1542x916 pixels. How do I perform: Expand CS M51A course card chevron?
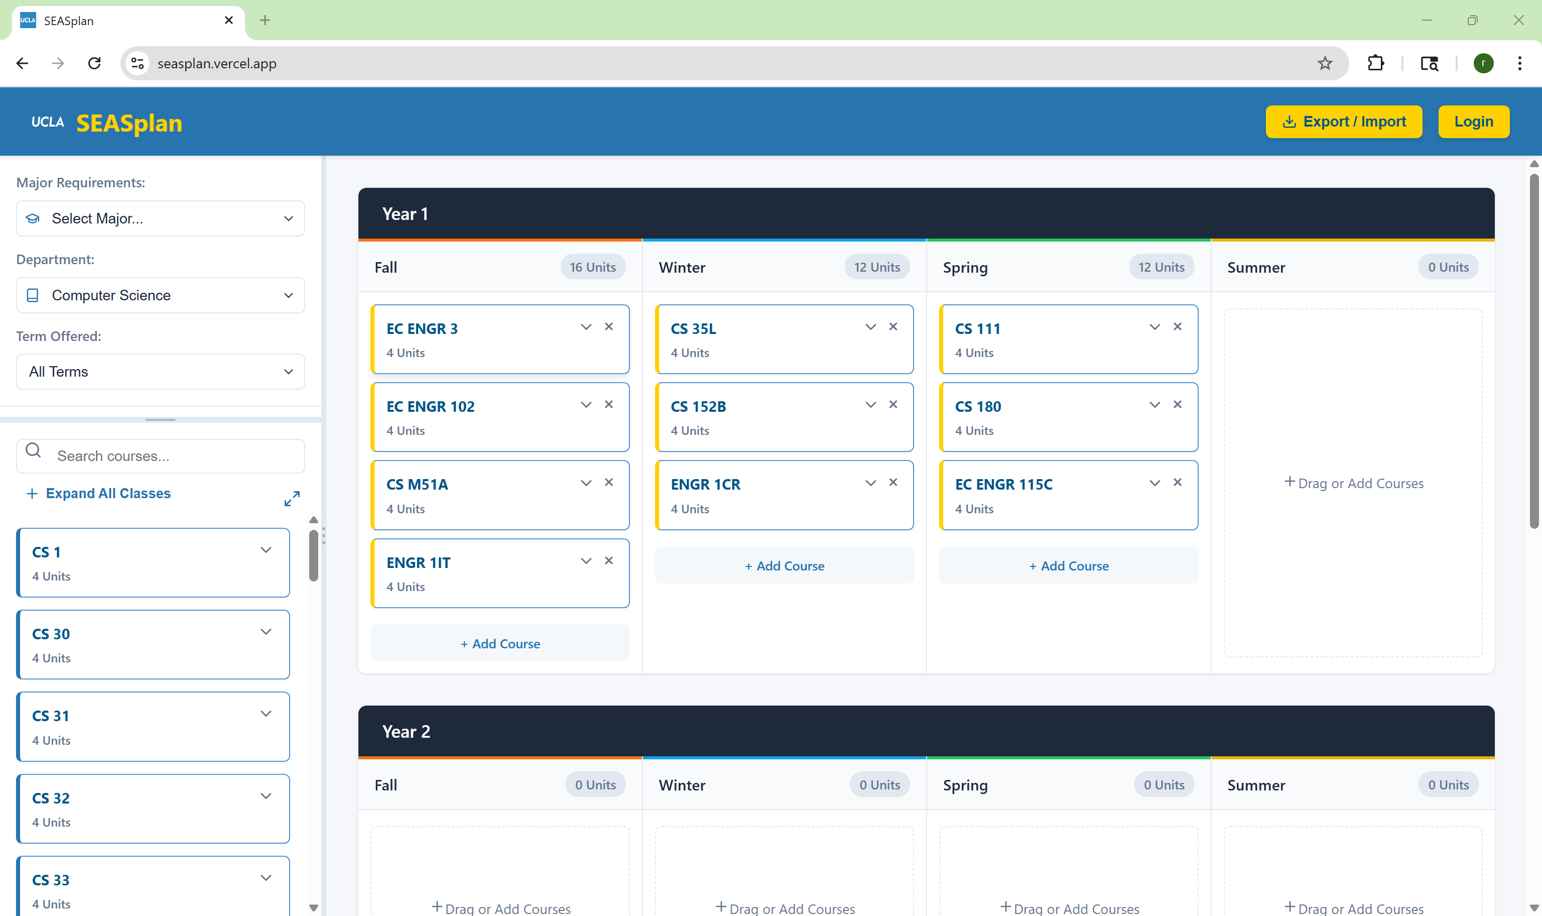[x=585, y=483]
